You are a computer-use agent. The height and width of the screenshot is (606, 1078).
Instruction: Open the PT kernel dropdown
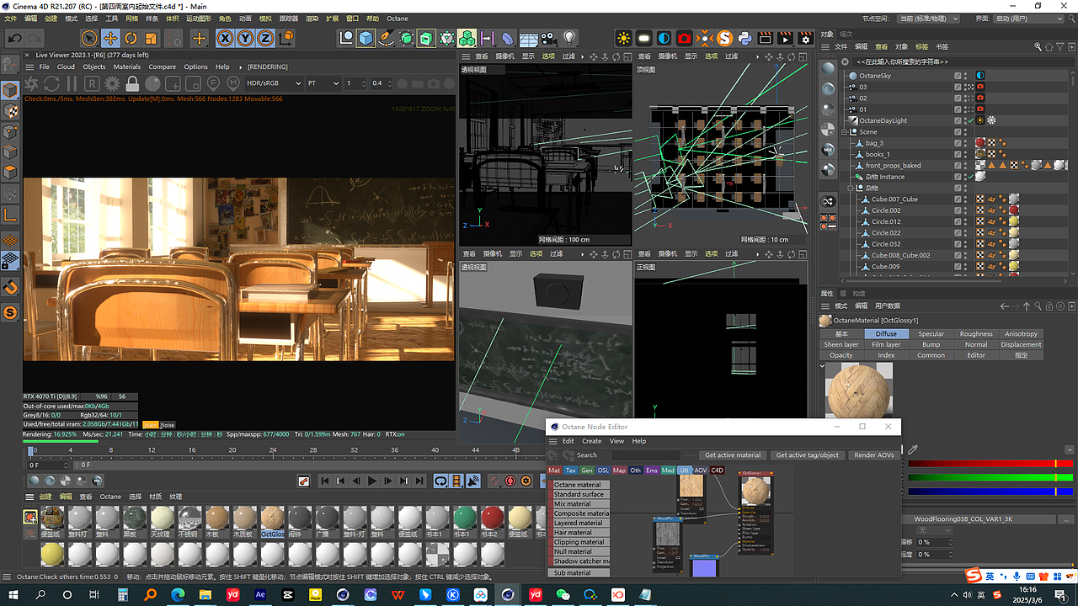click(323, 83)
